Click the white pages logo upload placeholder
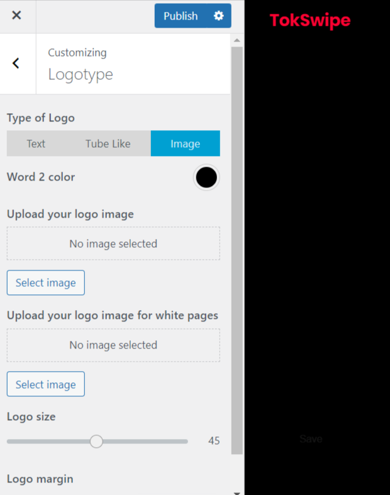The image size is (390, 495). click(113, 345)
